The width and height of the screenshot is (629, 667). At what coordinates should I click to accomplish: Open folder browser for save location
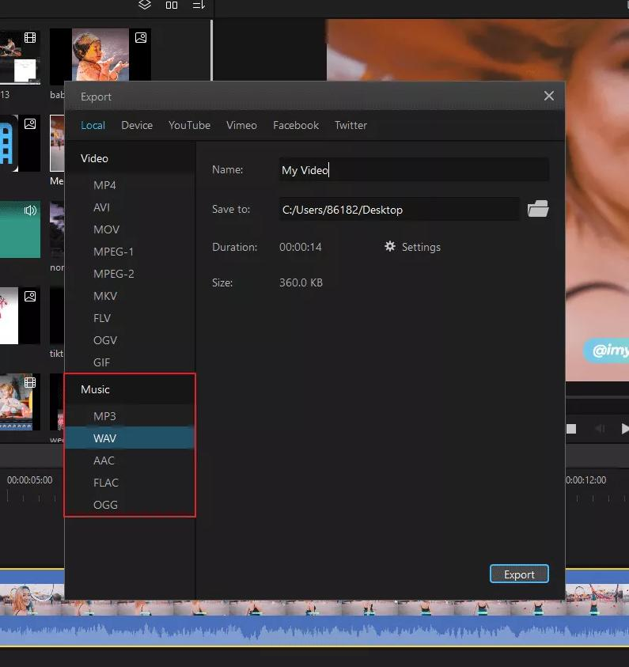click(538, 209)
